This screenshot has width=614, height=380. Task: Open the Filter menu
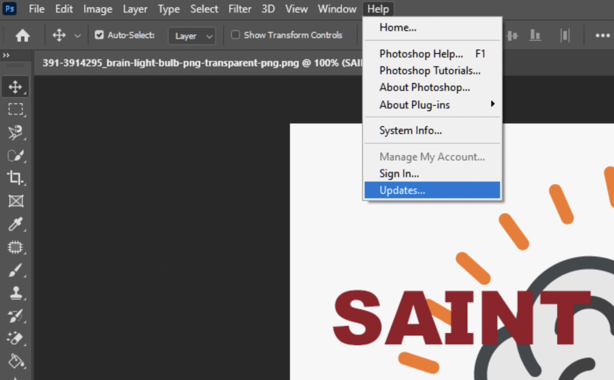[x=240, y=9]
